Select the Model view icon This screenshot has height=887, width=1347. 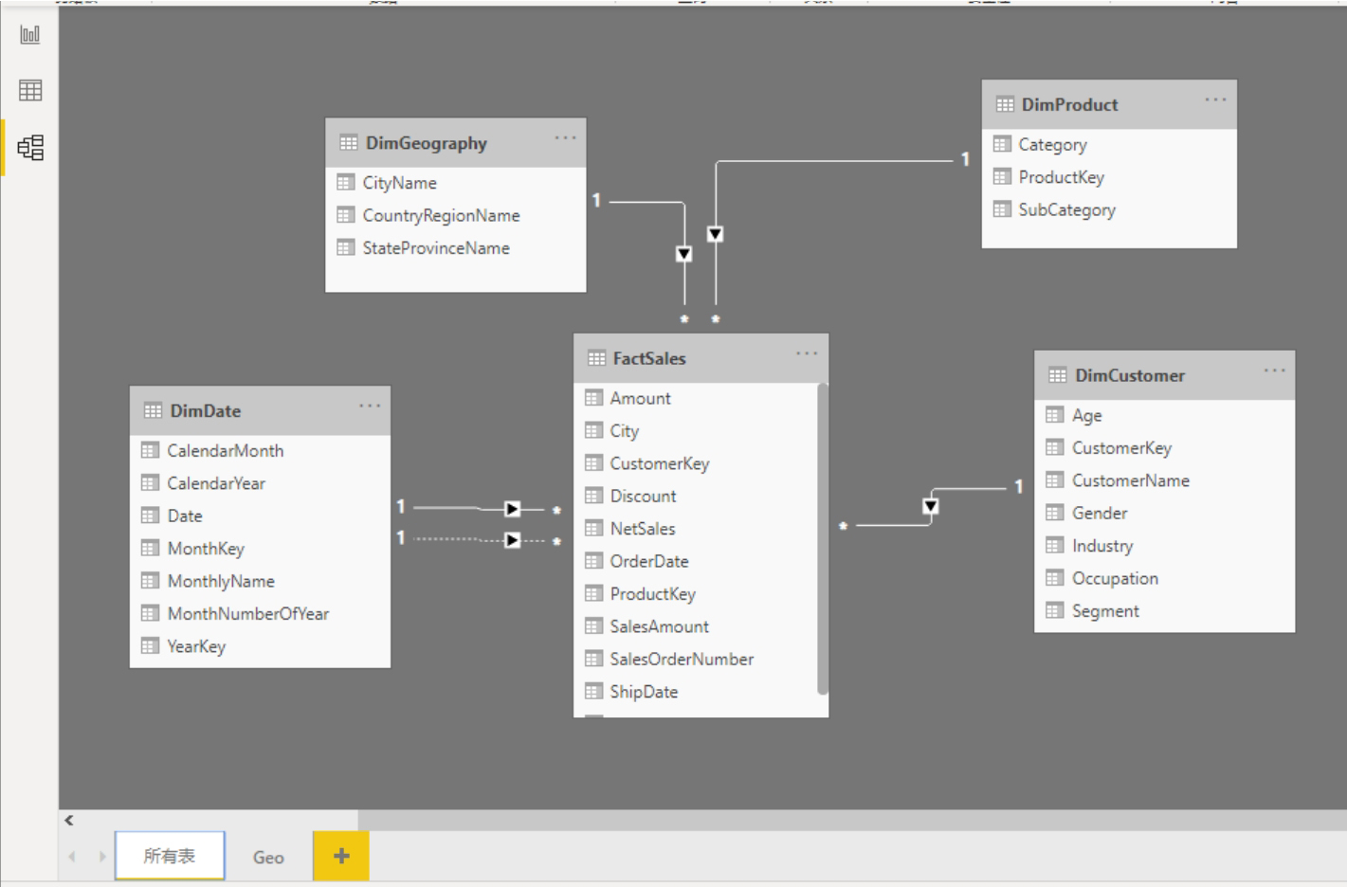[30, 147]
